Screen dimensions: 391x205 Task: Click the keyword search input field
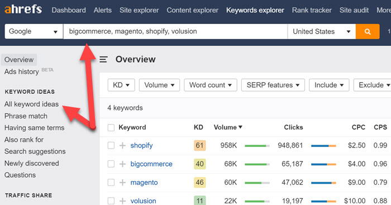tap(175, 31)
